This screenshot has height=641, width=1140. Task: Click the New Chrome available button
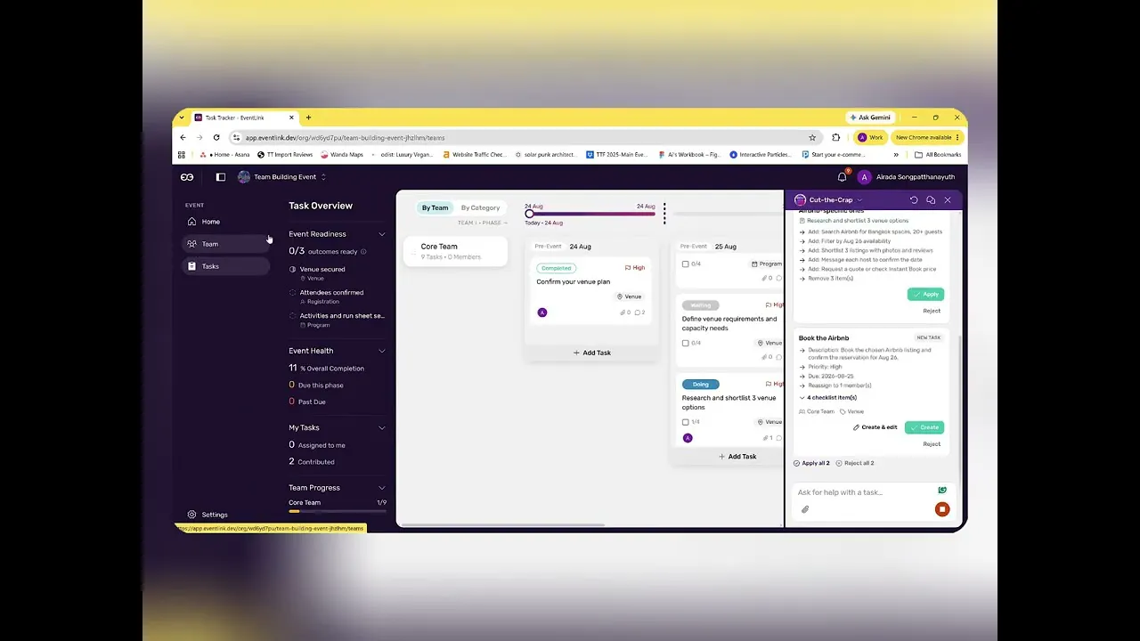927,138
